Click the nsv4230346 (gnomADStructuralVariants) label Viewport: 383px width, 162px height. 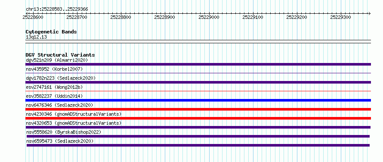coord(74,114)
